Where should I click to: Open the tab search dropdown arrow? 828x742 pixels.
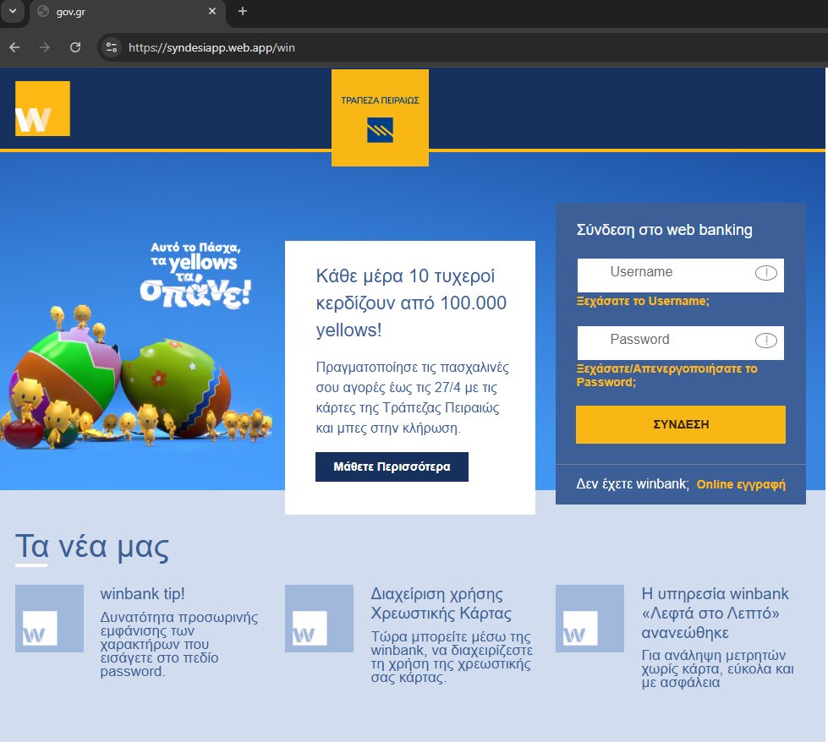13,11
